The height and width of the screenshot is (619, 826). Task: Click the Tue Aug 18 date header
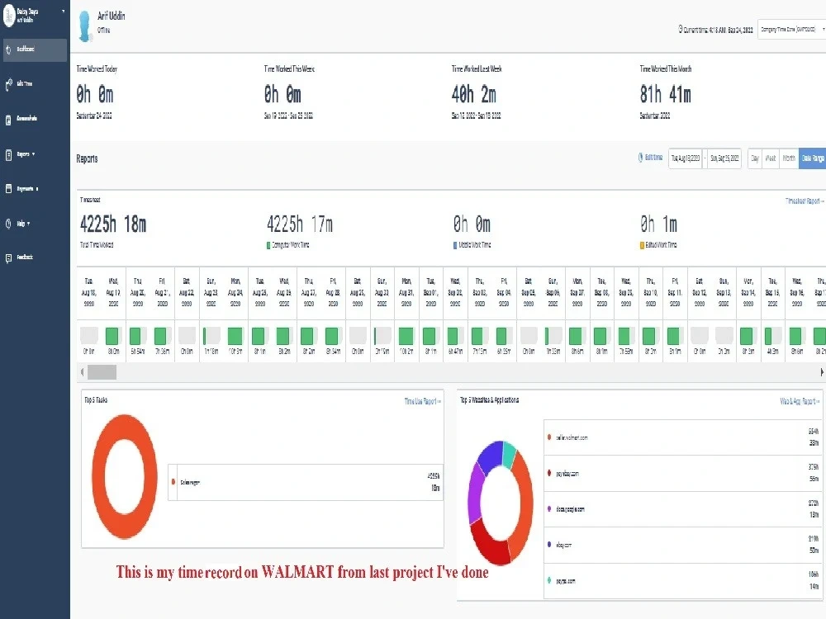pyautogui.click(x=89, y=293)
